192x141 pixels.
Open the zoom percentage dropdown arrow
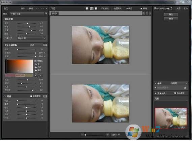coord(119,135)
